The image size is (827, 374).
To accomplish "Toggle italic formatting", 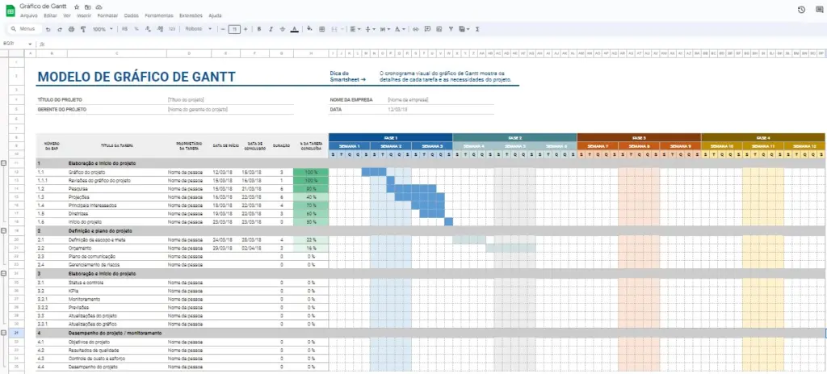I will pyautogui.click(x=271, y=29).
